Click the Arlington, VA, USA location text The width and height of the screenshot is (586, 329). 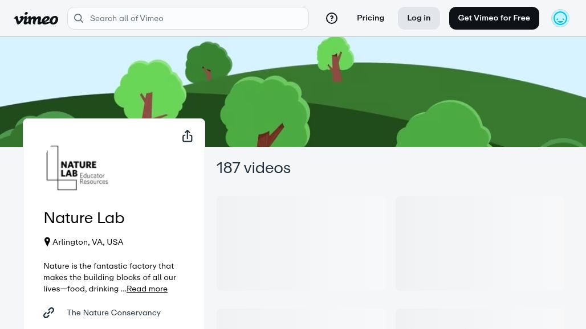click(x=88, y=242)
